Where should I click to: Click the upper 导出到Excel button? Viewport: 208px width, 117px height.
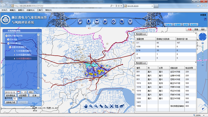(141, 34)
